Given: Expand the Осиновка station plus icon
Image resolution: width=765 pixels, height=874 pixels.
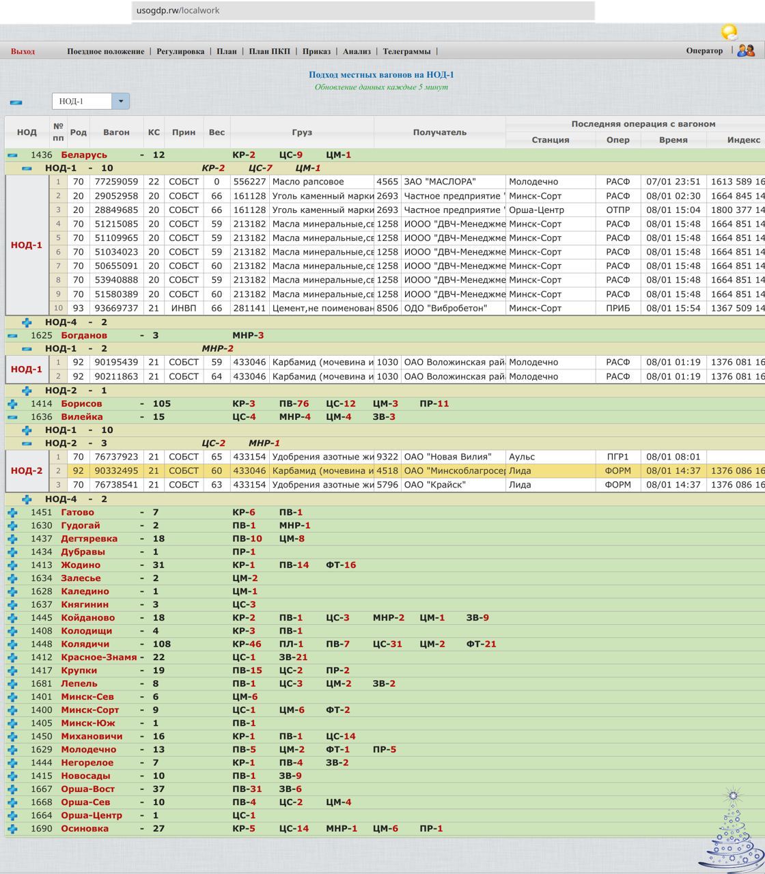Looking at the screenshot, I should (12, 828).
